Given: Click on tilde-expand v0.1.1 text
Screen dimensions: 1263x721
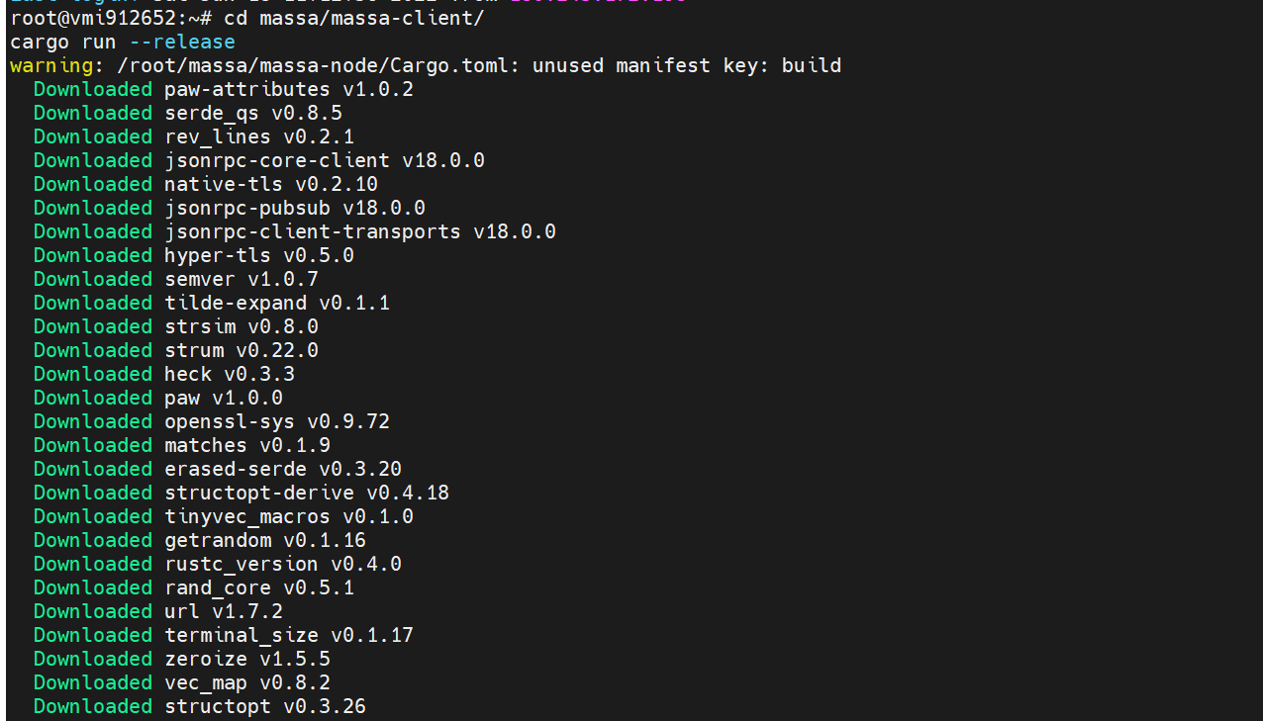Looking at the screenshot, I should [x=277, y=304].
